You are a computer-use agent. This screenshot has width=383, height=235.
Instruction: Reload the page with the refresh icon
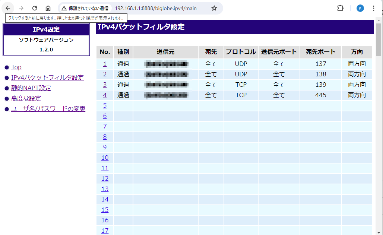pos(35,8)
